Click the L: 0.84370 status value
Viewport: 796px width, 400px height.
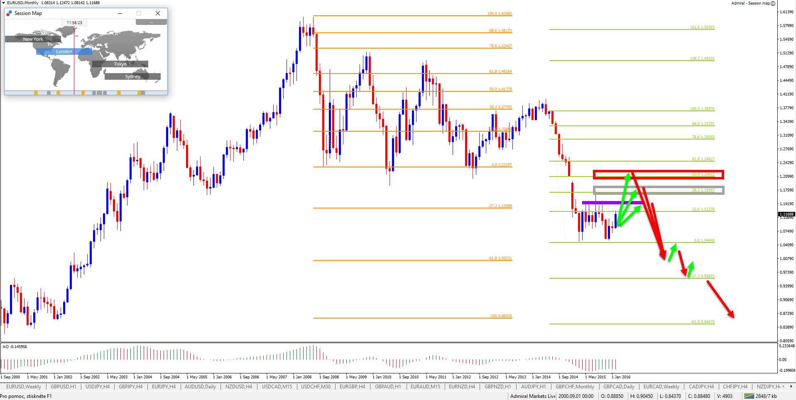tap(670, 396)
